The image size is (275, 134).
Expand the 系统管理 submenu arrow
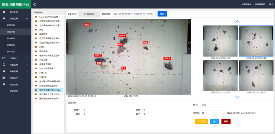27,85
